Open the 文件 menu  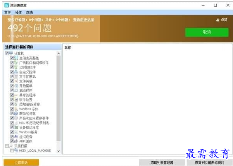7,12
